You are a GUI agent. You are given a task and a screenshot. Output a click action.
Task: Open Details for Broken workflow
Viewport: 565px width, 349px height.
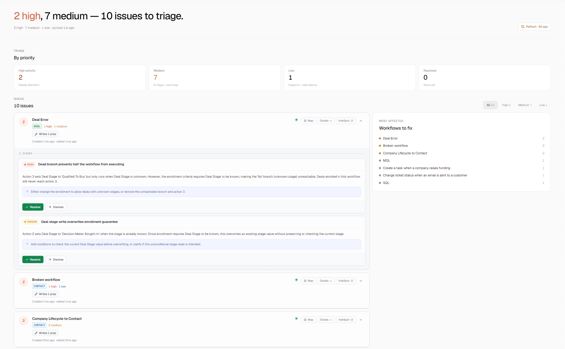(326, 281)
